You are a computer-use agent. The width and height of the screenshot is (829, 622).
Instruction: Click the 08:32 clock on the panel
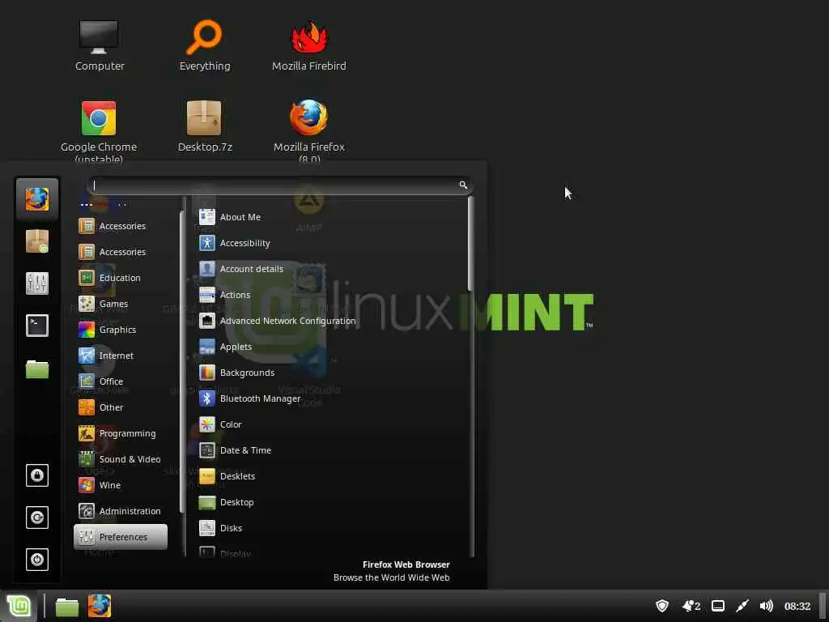tap(797, 606)
